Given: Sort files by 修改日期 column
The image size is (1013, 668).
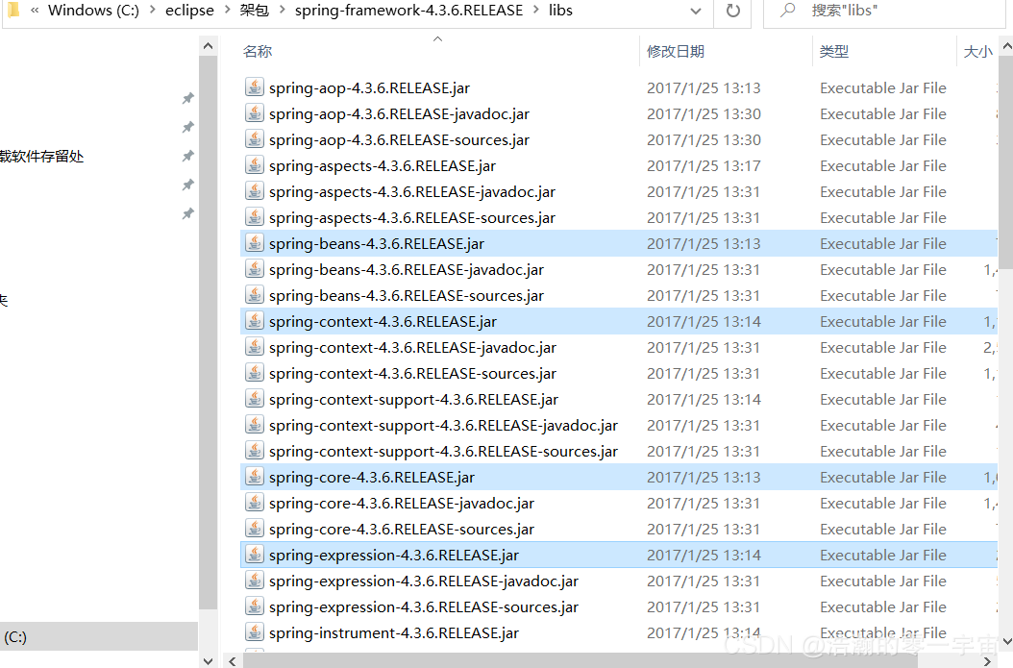Looking at the screenshot, I should (x=676, y=52).
